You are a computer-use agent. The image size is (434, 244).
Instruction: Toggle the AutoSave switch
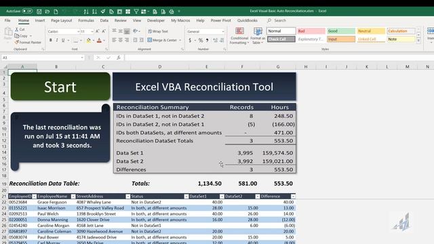pos(27,11)
